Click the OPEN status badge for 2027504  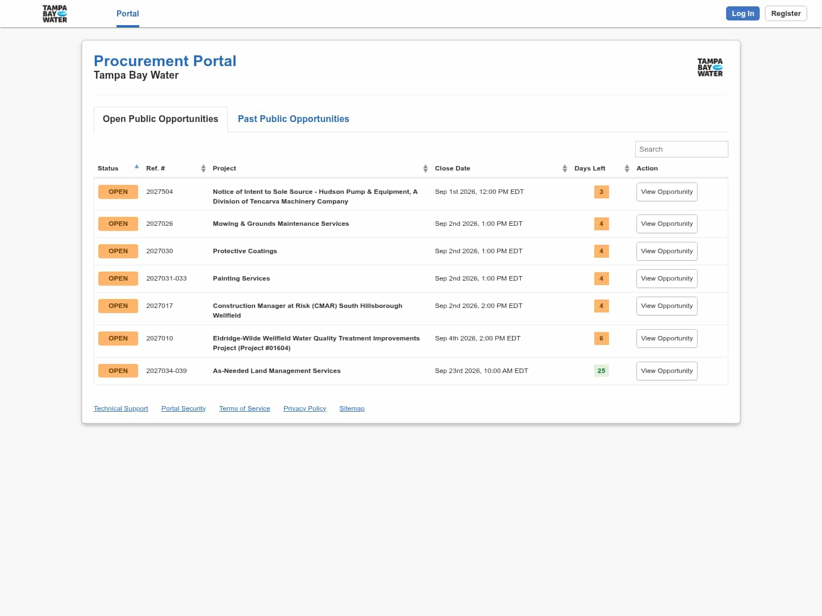point(118,192)
